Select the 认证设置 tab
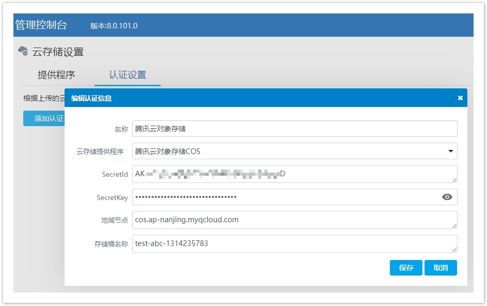Viewport: 487px width, 306px height. point(128,74)
